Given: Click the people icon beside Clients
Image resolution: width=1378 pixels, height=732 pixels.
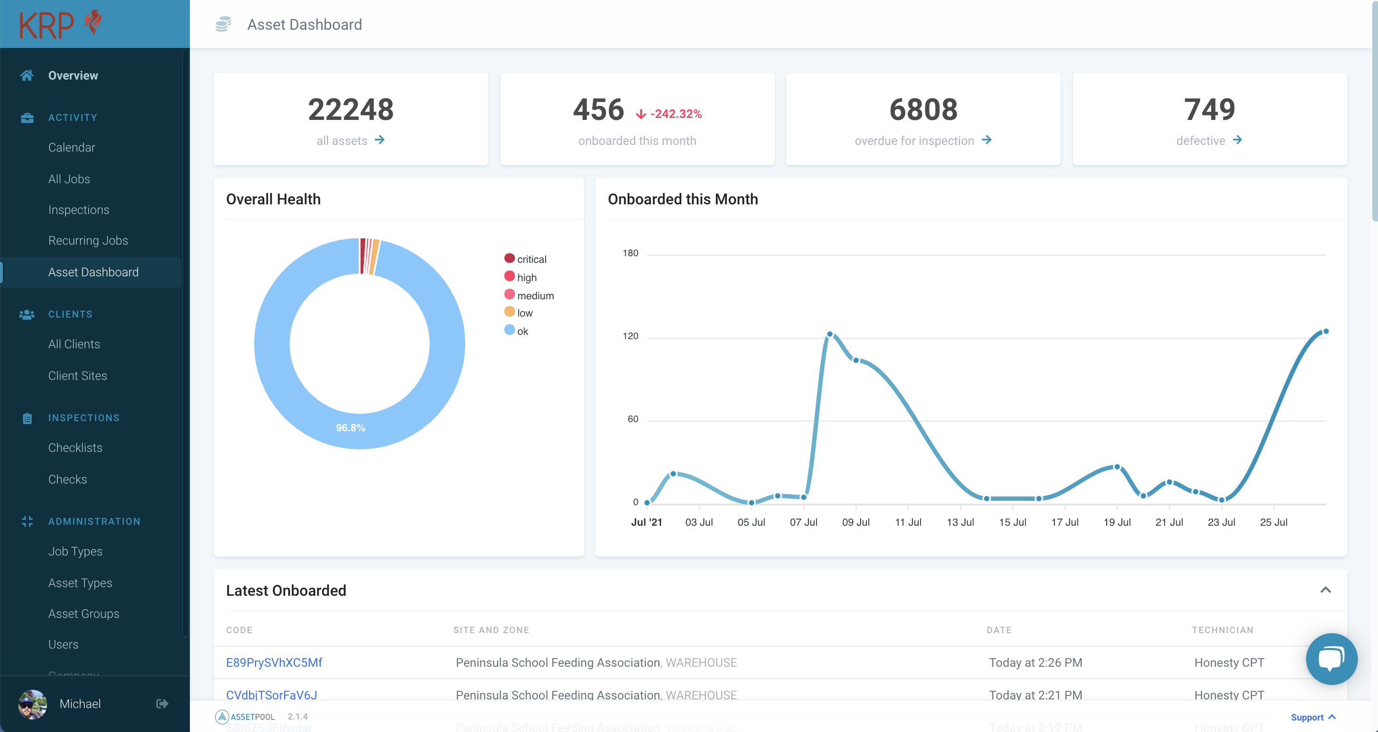Looking at the screenshot, I should click(27, 315).
